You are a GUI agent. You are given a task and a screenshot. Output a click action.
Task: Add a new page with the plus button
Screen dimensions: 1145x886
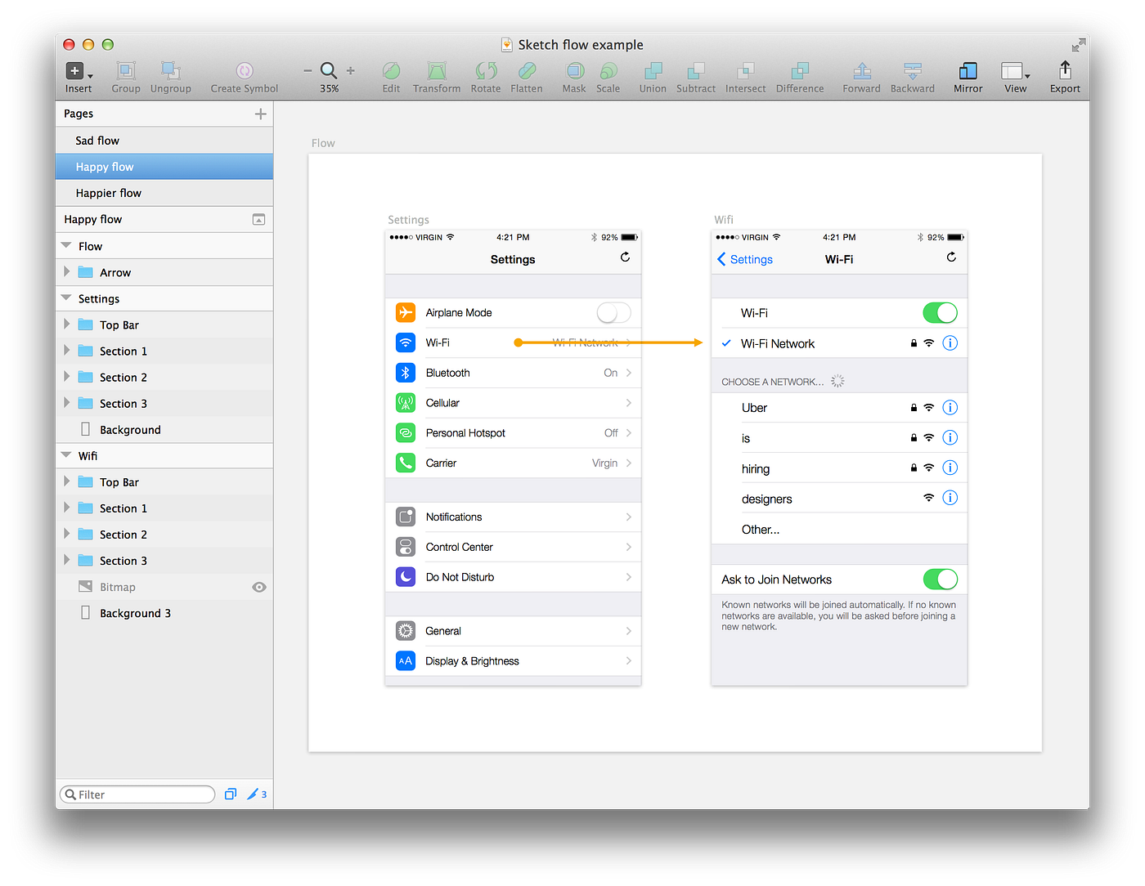260,114
